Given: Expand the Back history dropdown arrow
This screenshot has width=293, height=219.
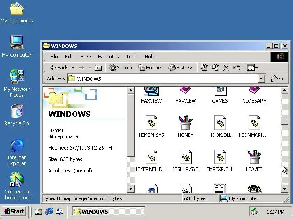Looking at the screenshot, I should pyautogui.click(x=73, y=68).
